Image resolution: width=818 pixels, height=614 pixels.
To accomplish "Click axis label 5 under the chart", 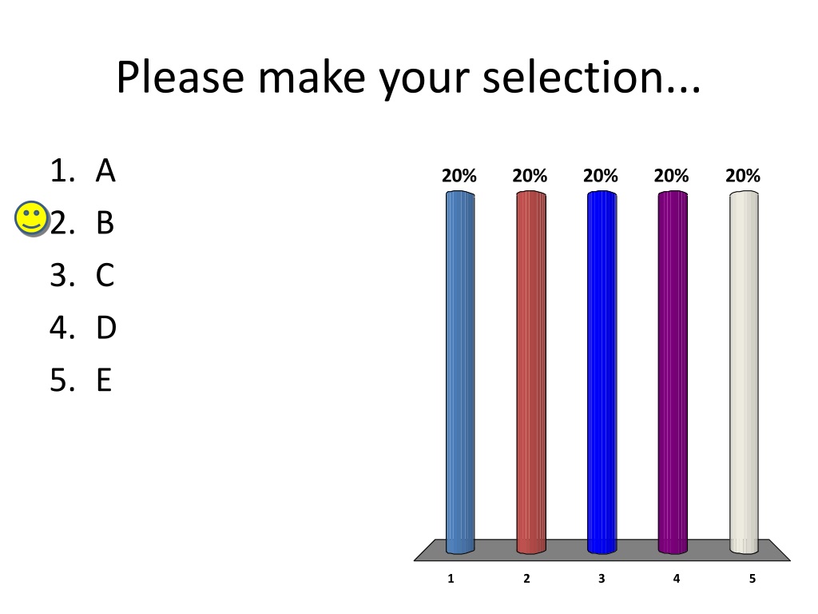I will [752, 579].
